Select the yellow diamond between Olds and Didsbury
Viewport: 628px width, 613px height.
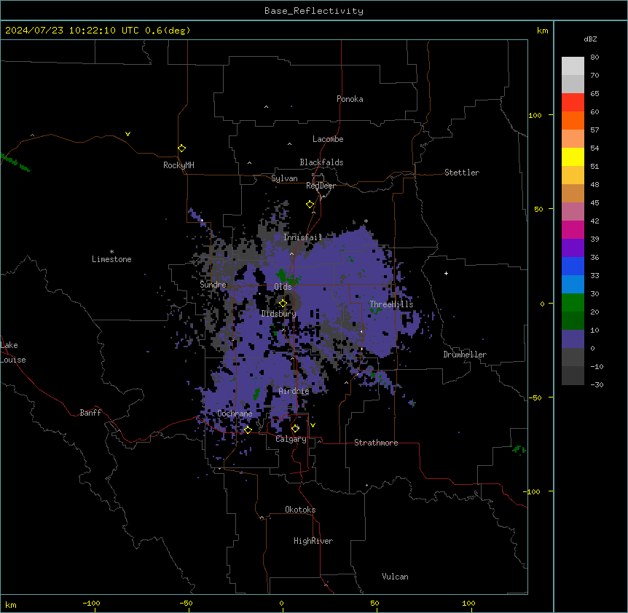(283, 304)
